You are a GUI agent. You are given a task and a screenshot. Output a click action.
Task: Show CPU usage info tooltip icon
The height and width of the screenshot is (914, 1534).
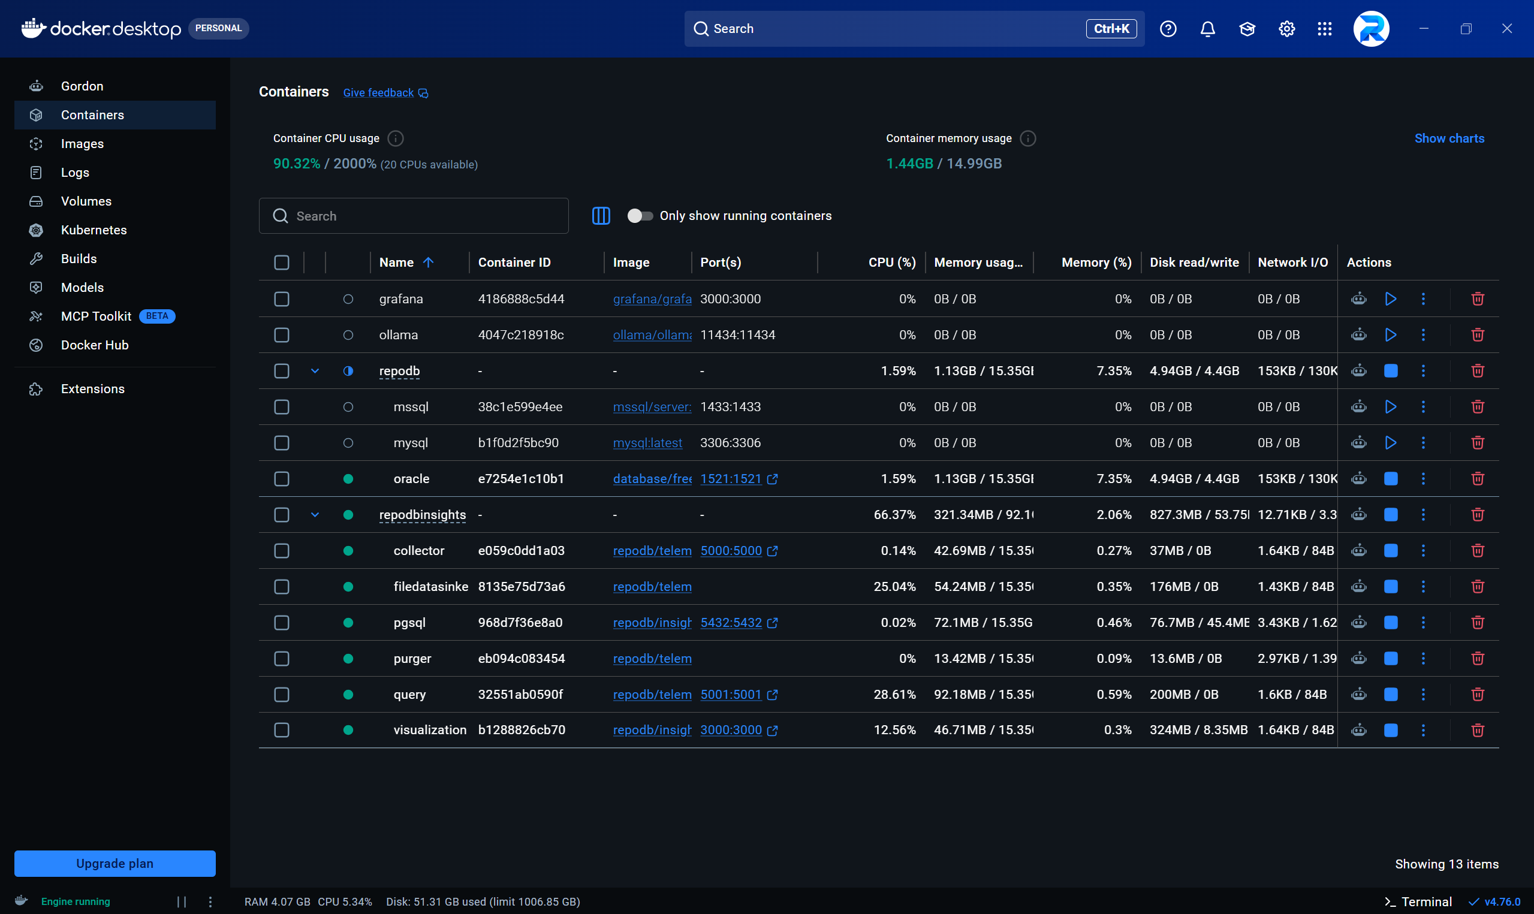pos(396,138)
